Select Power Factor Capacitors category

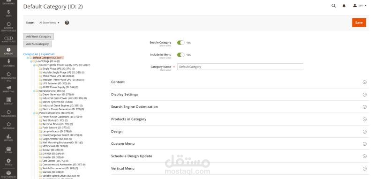(x=62, y=117)
